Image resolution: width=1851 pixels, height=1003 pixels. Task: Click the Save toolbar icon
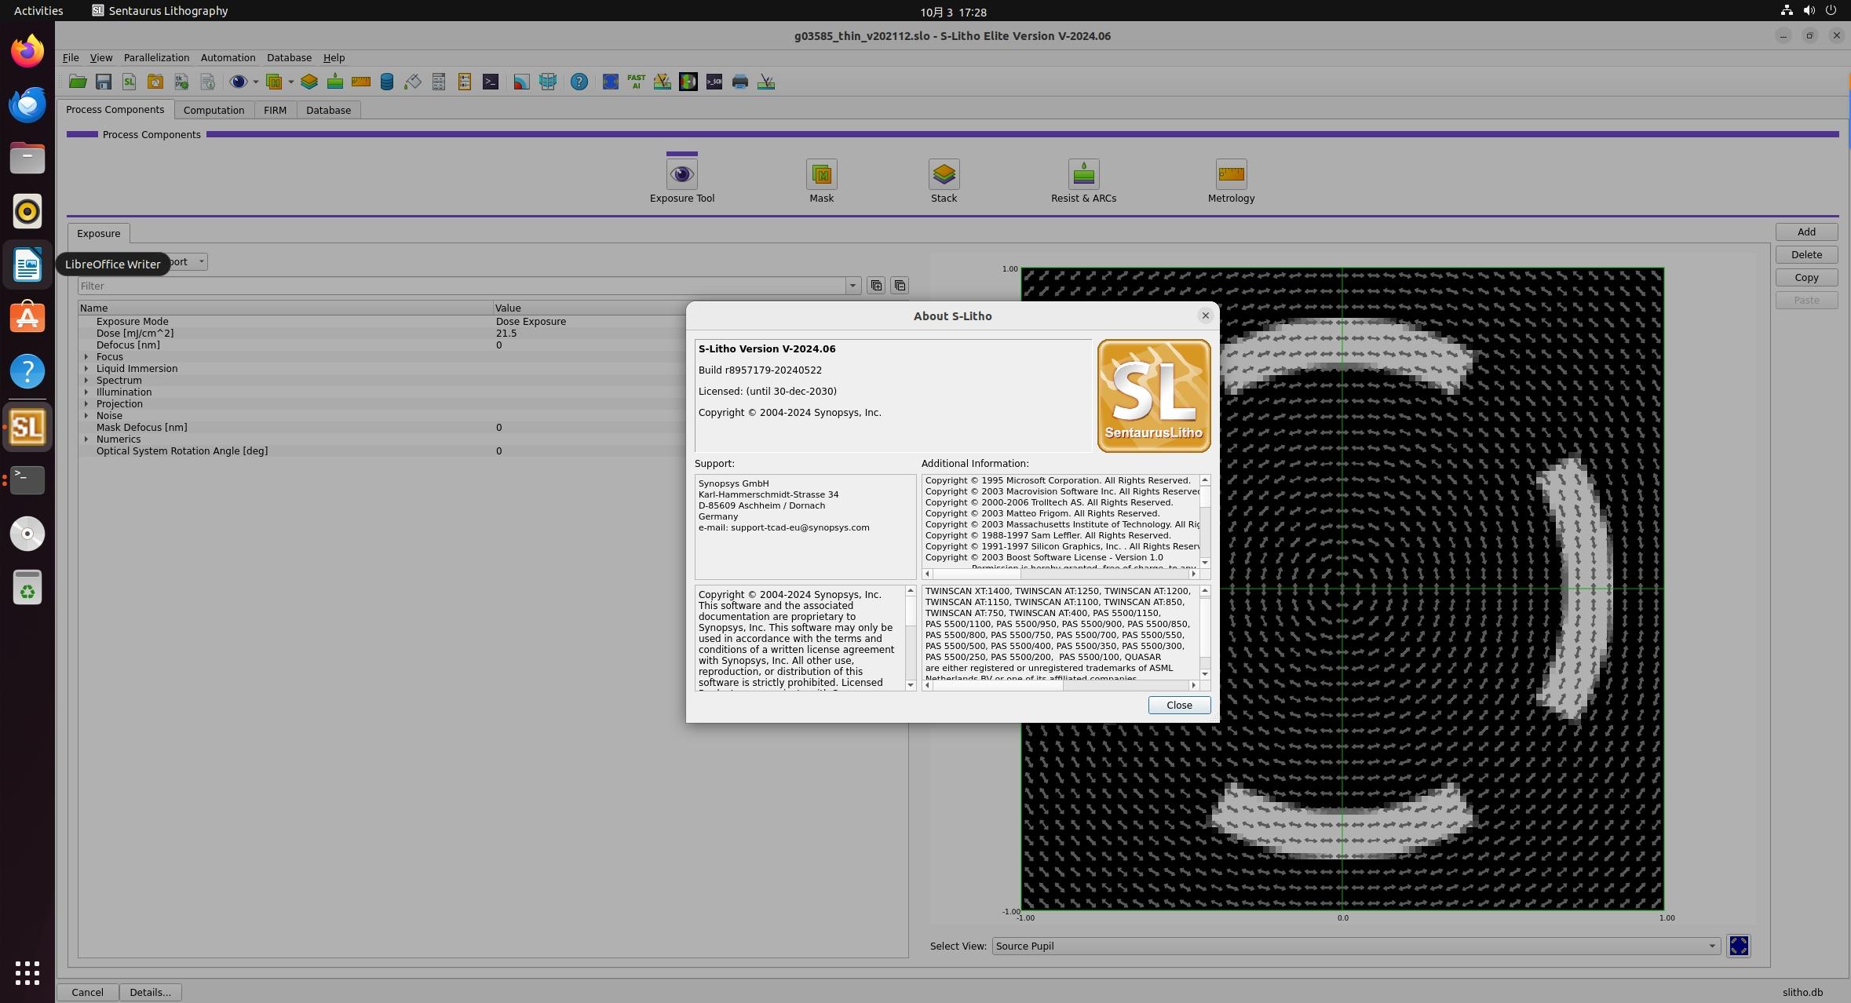pyautogui.click(x=103, y=81)
